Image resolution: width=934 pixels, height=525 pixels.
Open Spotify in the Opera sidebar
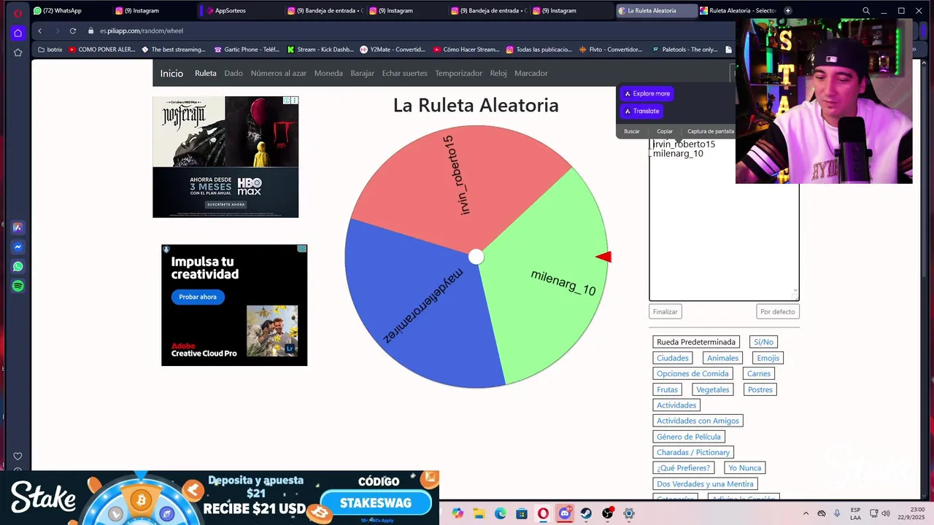(x=18, y=287)
